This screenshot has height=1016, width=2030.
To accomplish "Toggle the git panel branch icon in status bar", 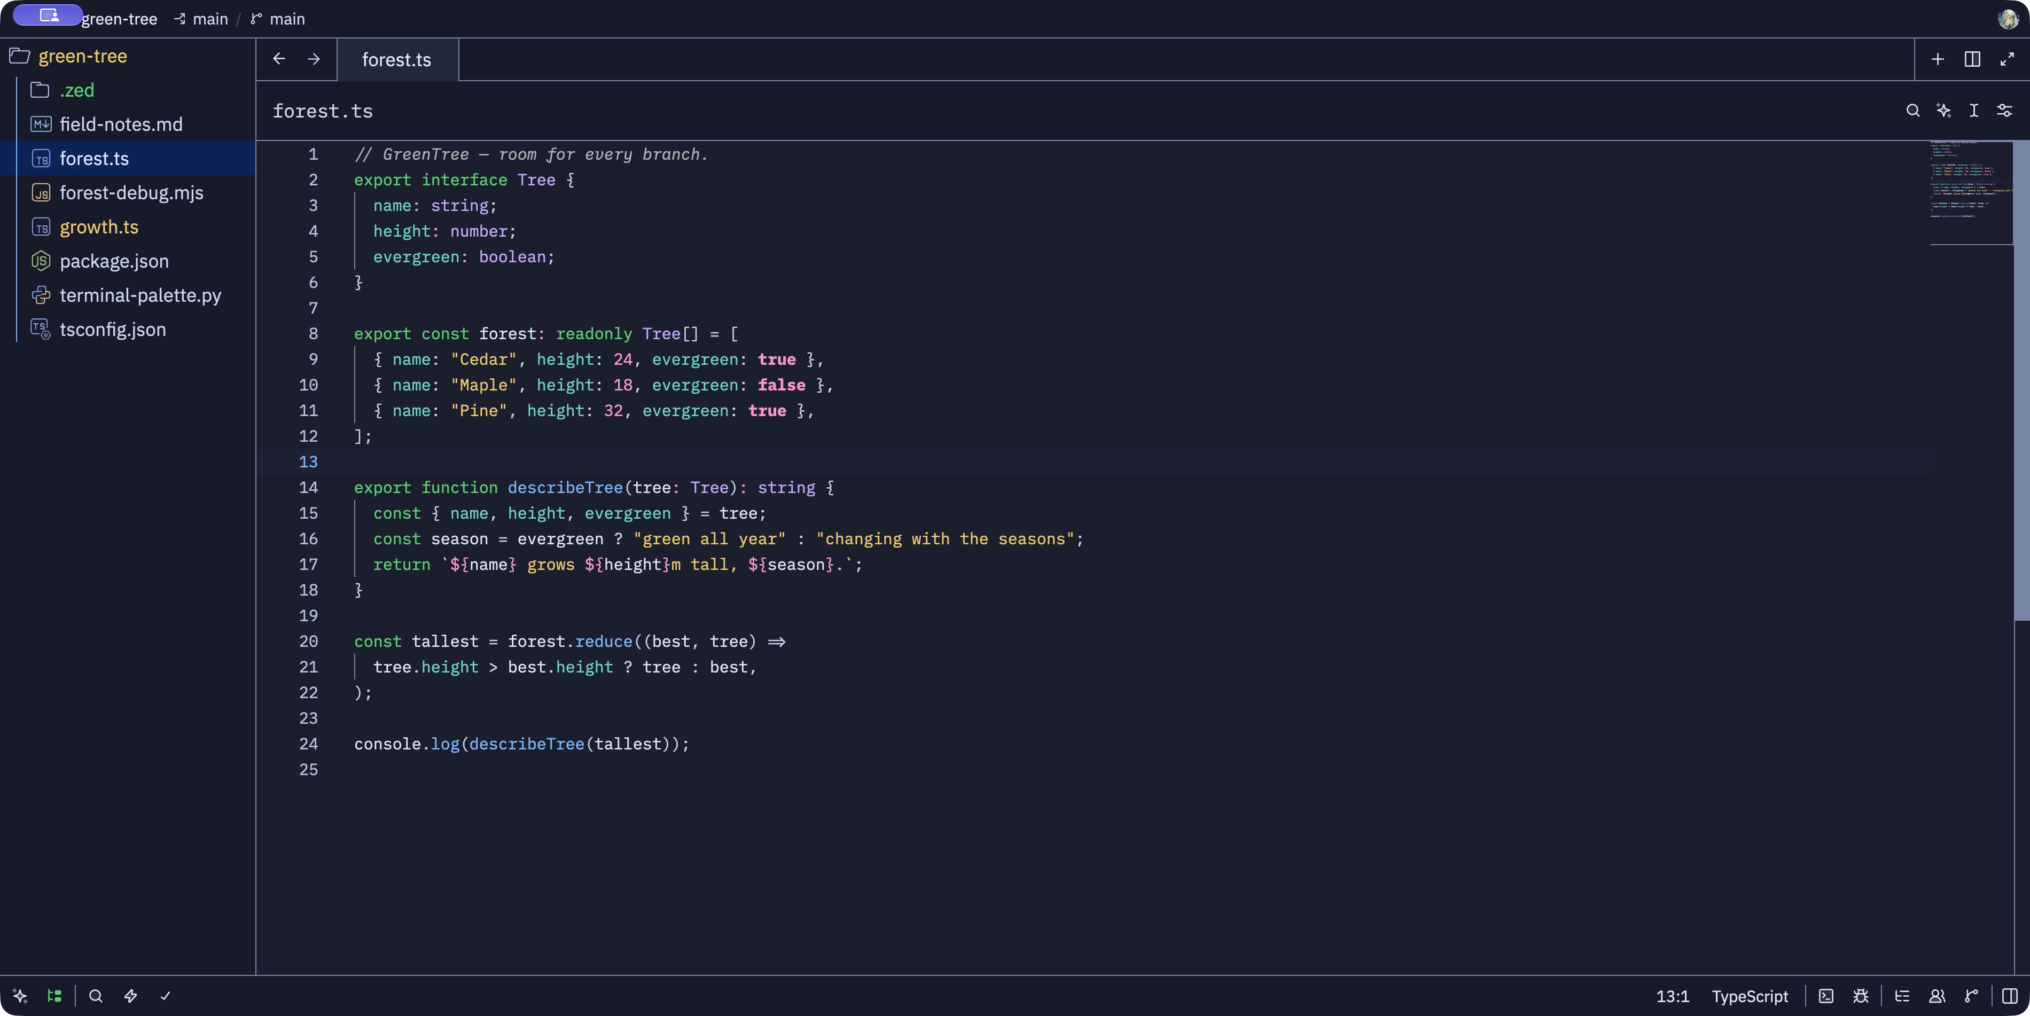I will [1972, 996].
